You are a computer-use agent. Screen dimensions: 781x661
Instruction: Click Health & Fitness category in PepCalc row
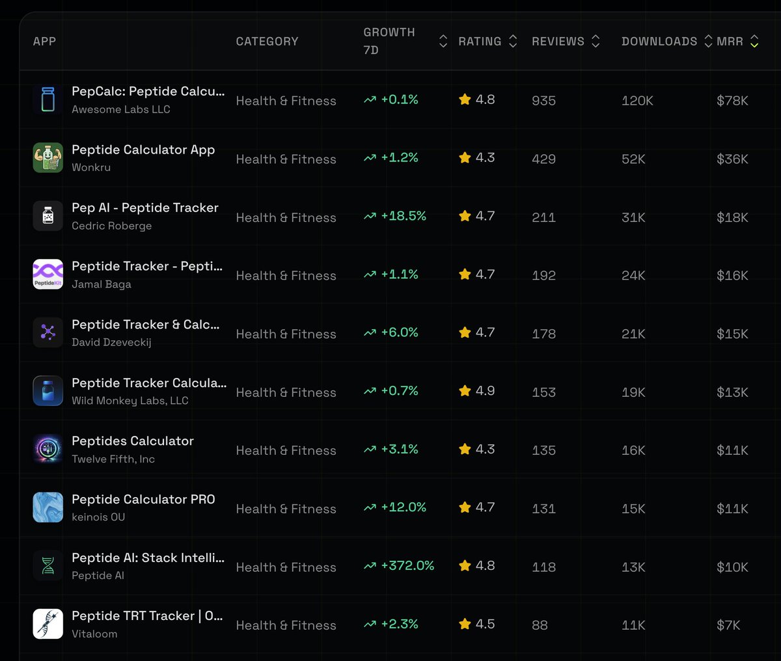click(286, 101)
